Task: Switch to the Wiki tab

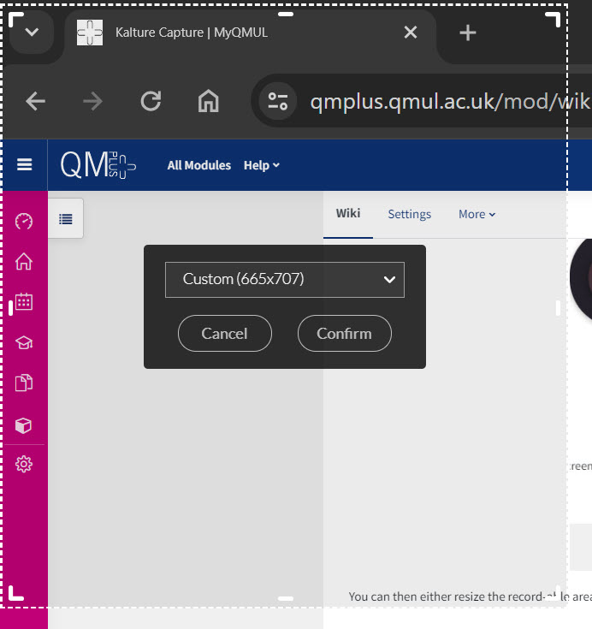Action: point(348,214)
